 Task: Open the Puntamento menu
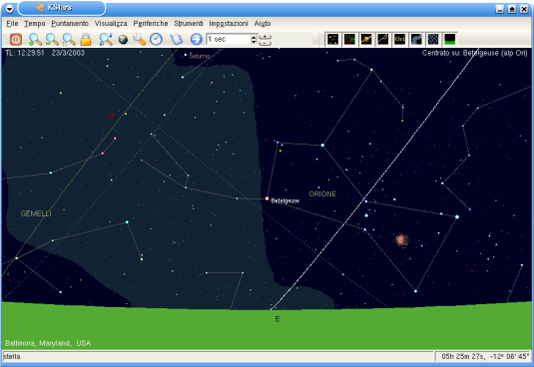[70, 24]
